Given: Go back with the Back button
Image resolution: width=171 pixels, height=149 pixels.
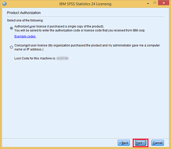Looking at the screenshot, I should click(124, 143).
